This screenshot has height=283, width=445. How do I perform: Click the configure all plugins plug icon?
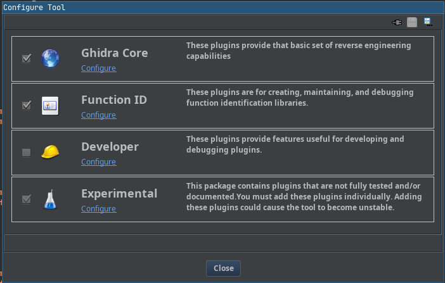[397, 22]
